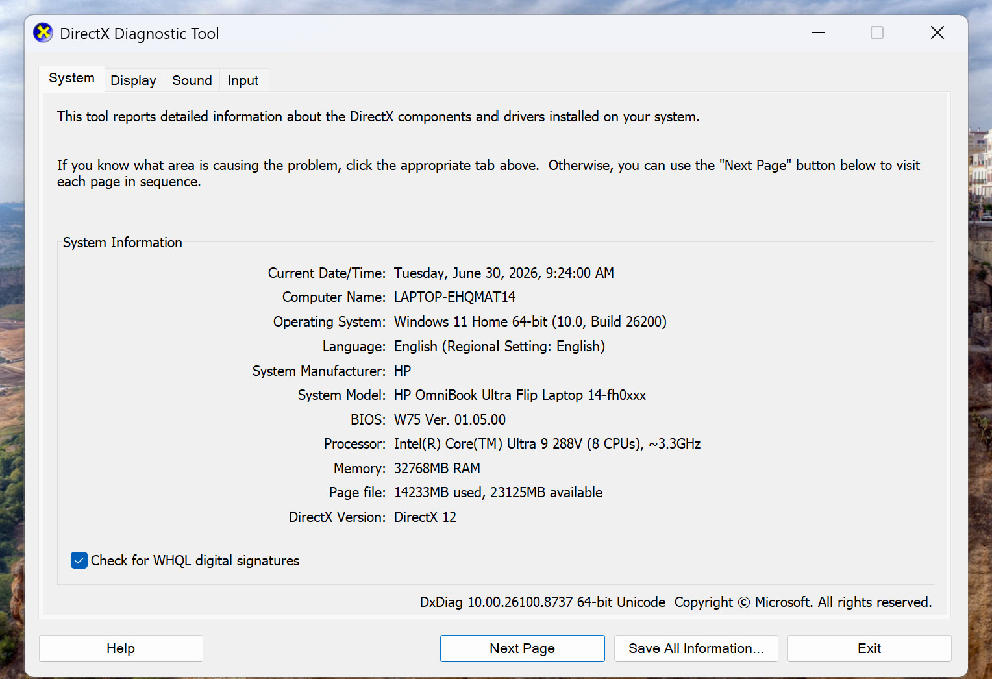
Task: Close the DirectX Diagnostic Tool window
Action: [937, 32]
